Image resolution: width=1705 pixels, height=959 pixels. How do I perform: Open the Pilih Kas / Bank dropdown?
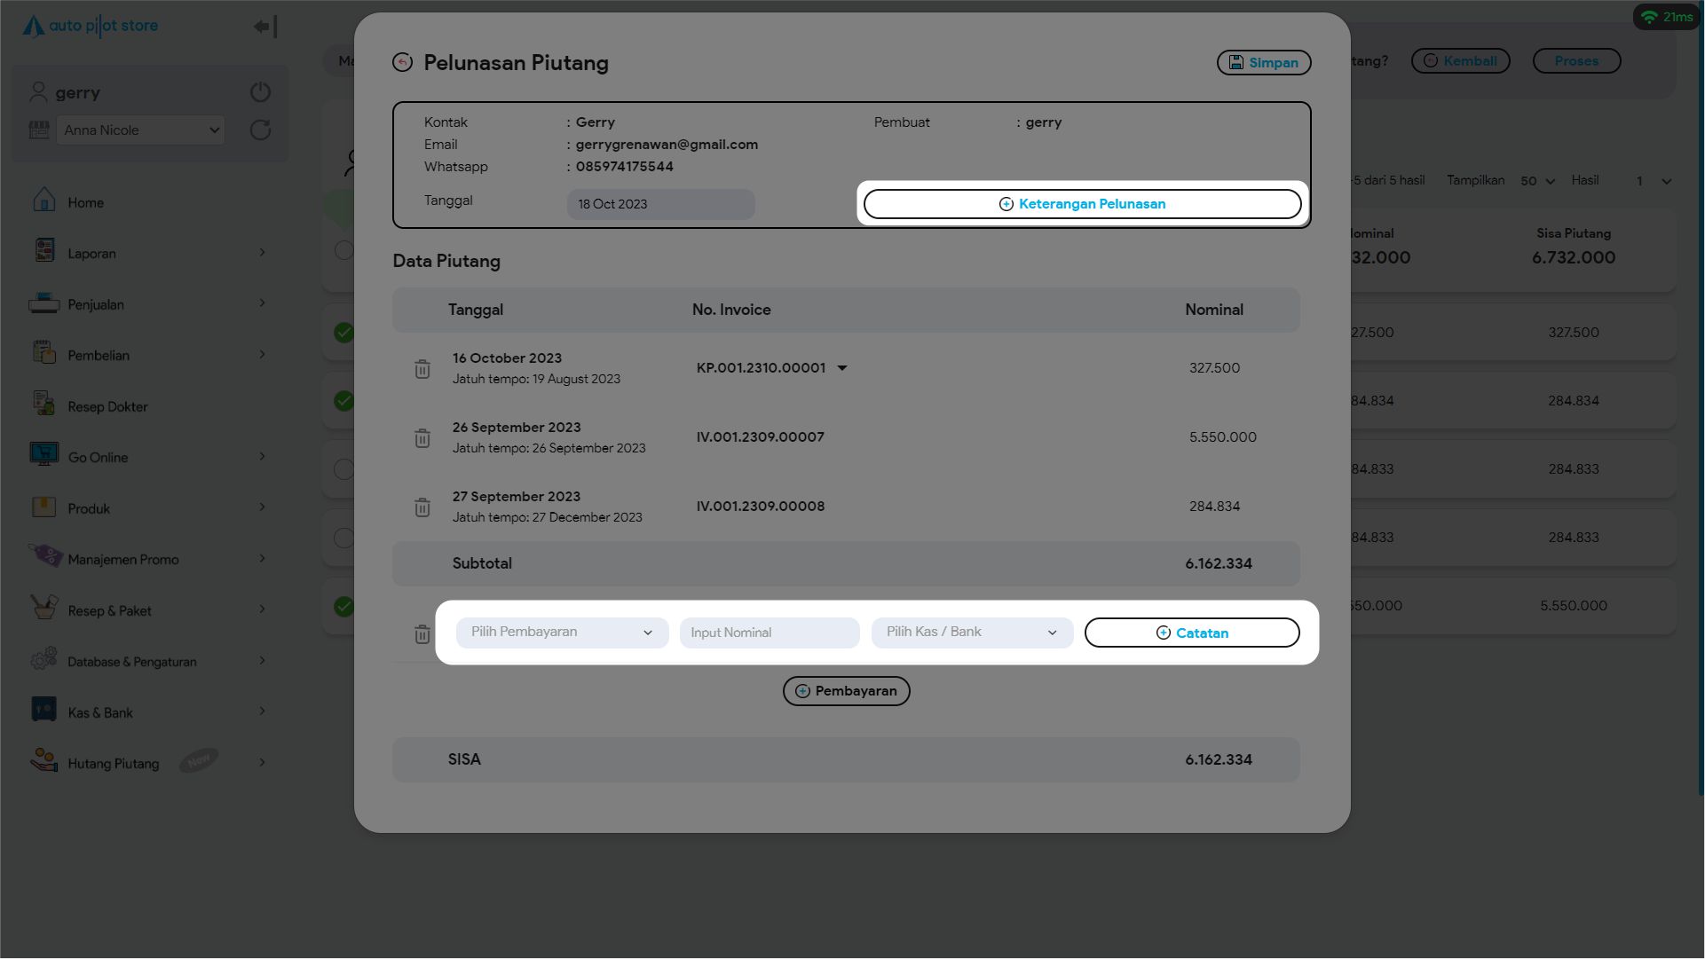[972, 633]
